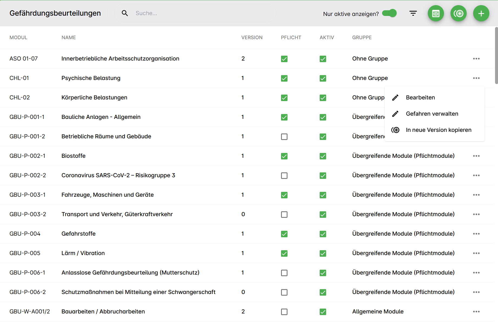Expand options menu for Transport und Verkehr row
The height and width of the screenshot is (324, 498).
click(x=476, y=214)
